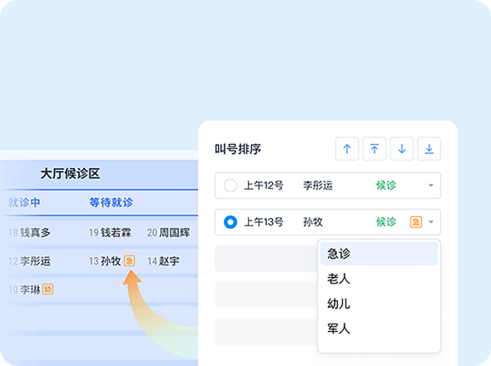This screenshot has width=491, height=366.
Task: Click patient 19 钱若霖 in waiting list
Action: click(x=110, y=233)
